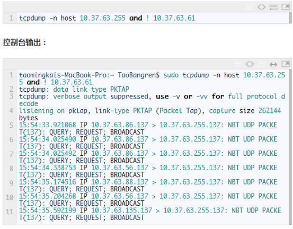Click the scrollbar of the top tcpdump code block
This screenshot has height=229, width=293.
click(x=290, y=18)
